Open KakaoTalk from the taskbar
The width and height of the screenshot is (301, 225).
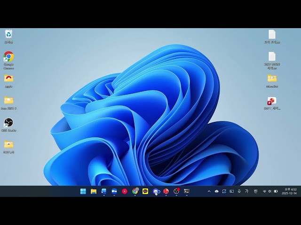145,191
